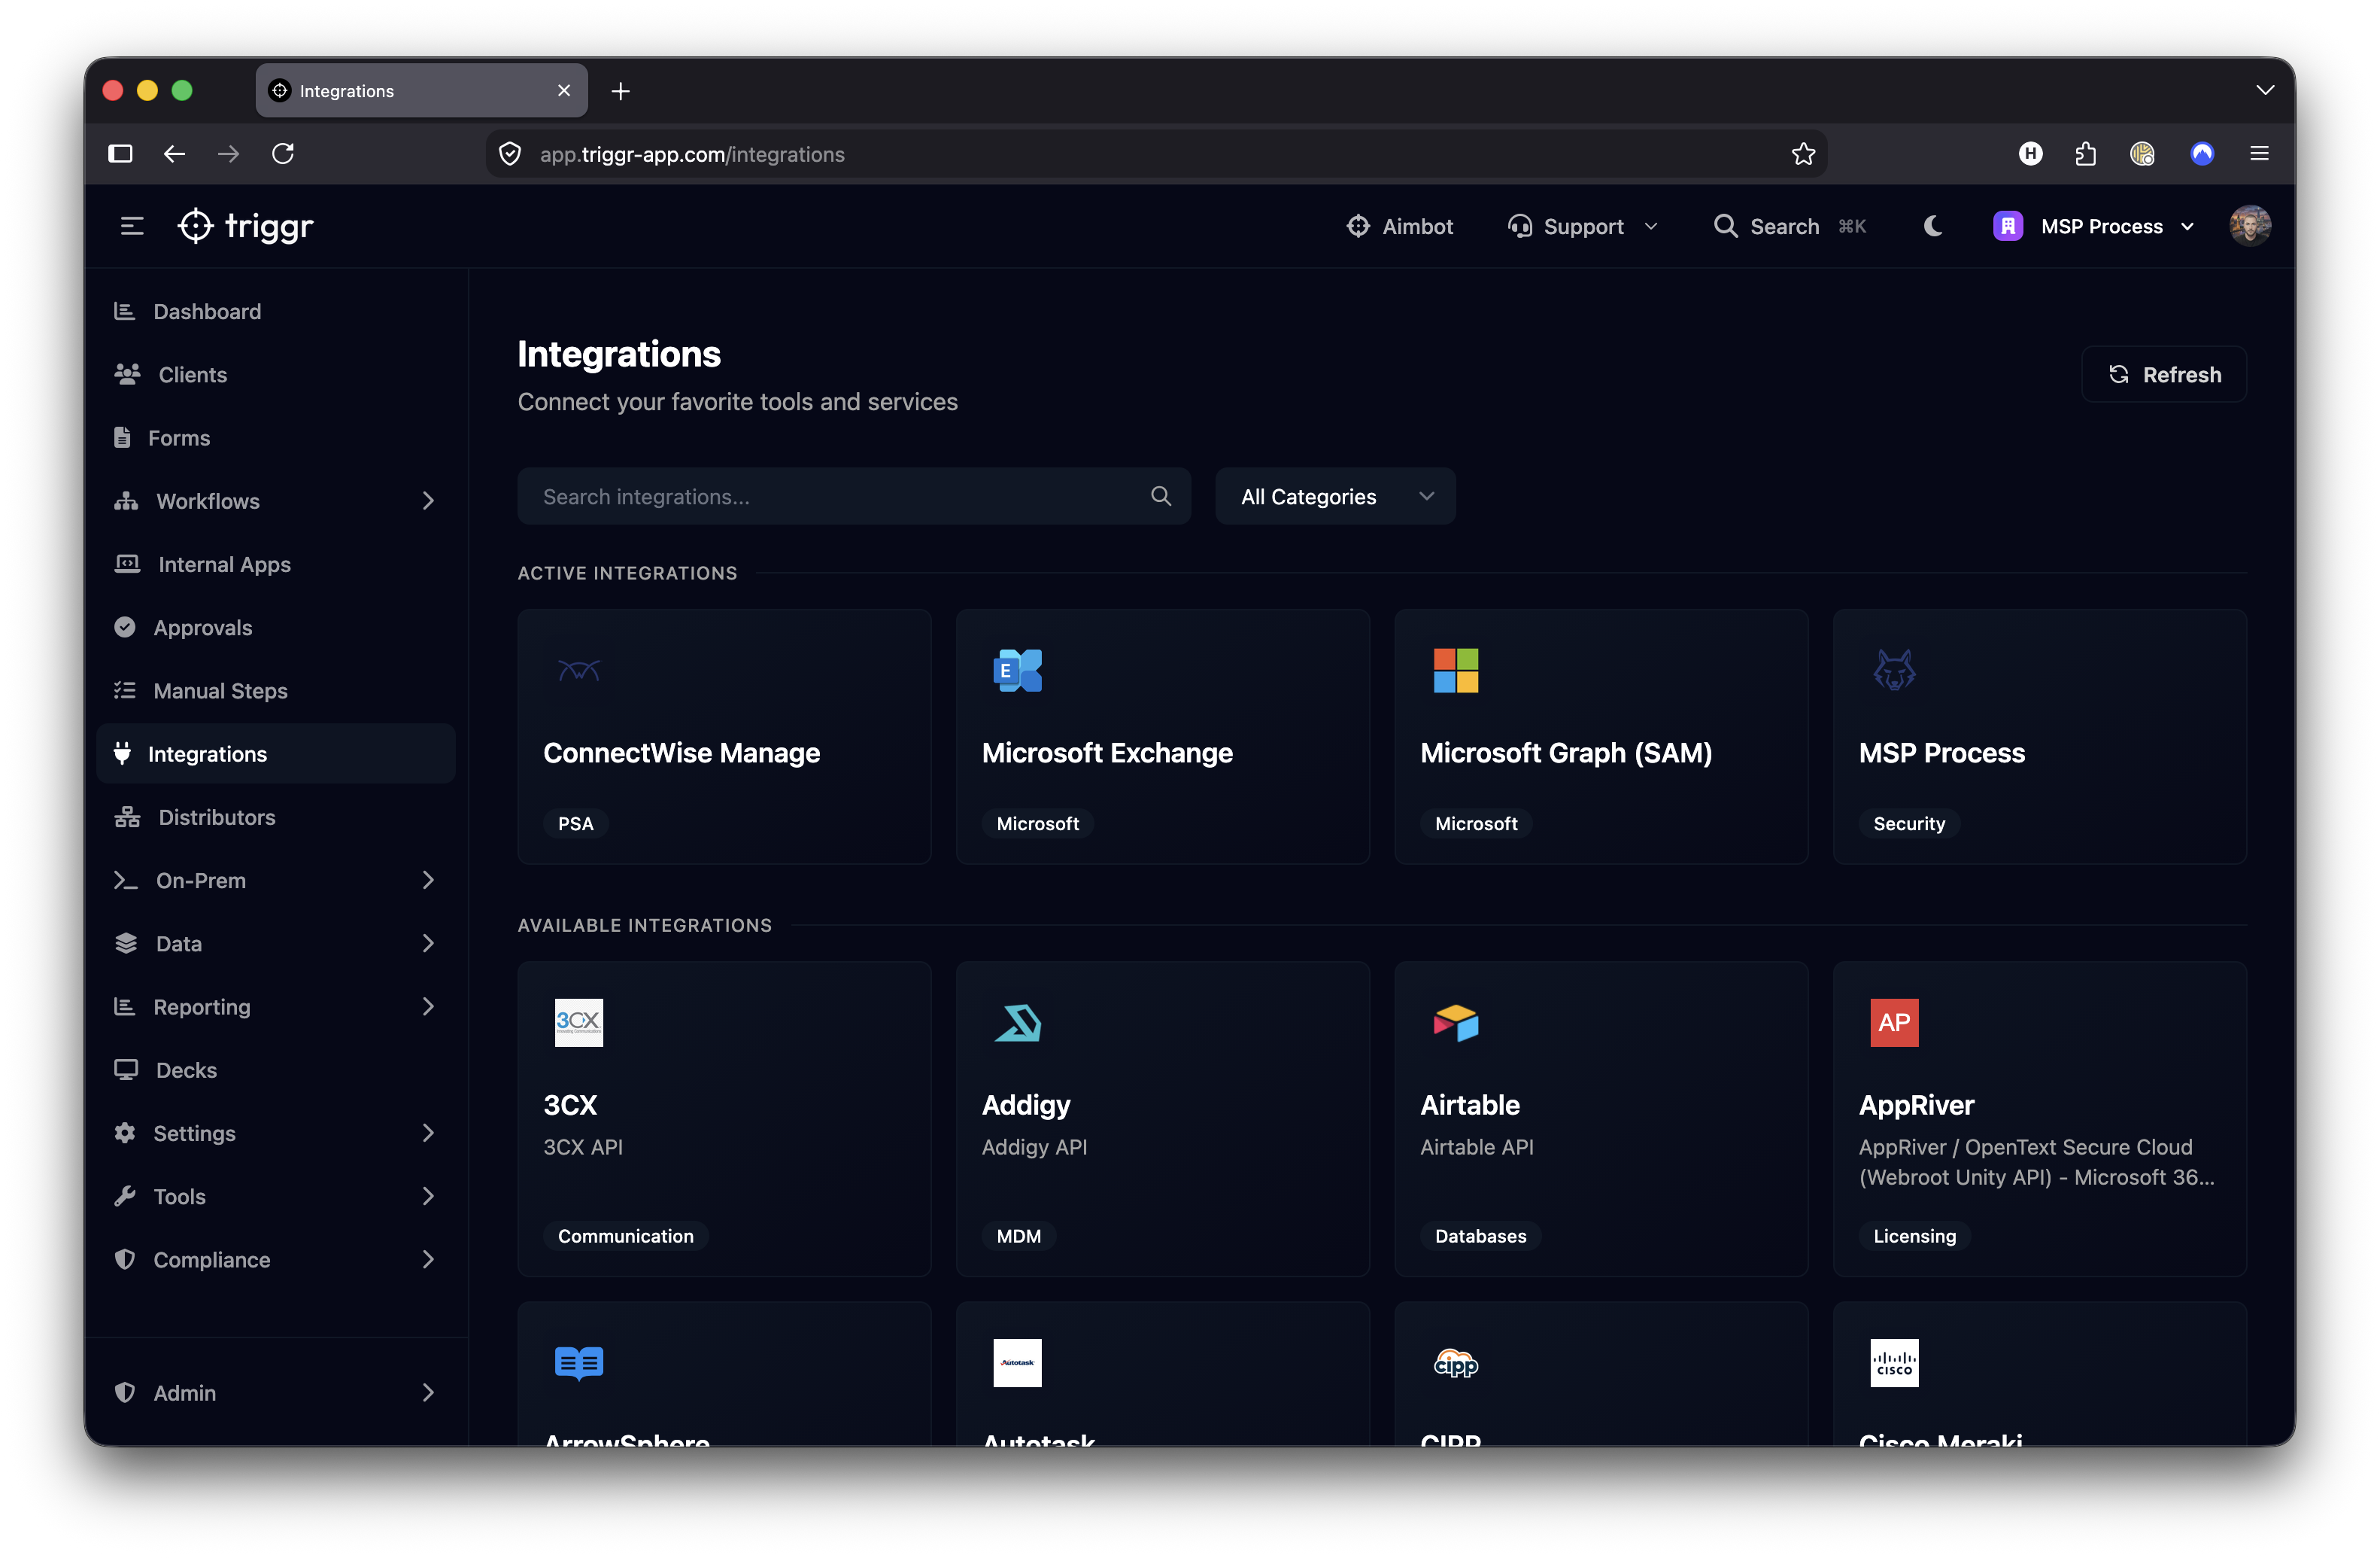Collapse the sidebar with hamburger icon

[132, 226]
